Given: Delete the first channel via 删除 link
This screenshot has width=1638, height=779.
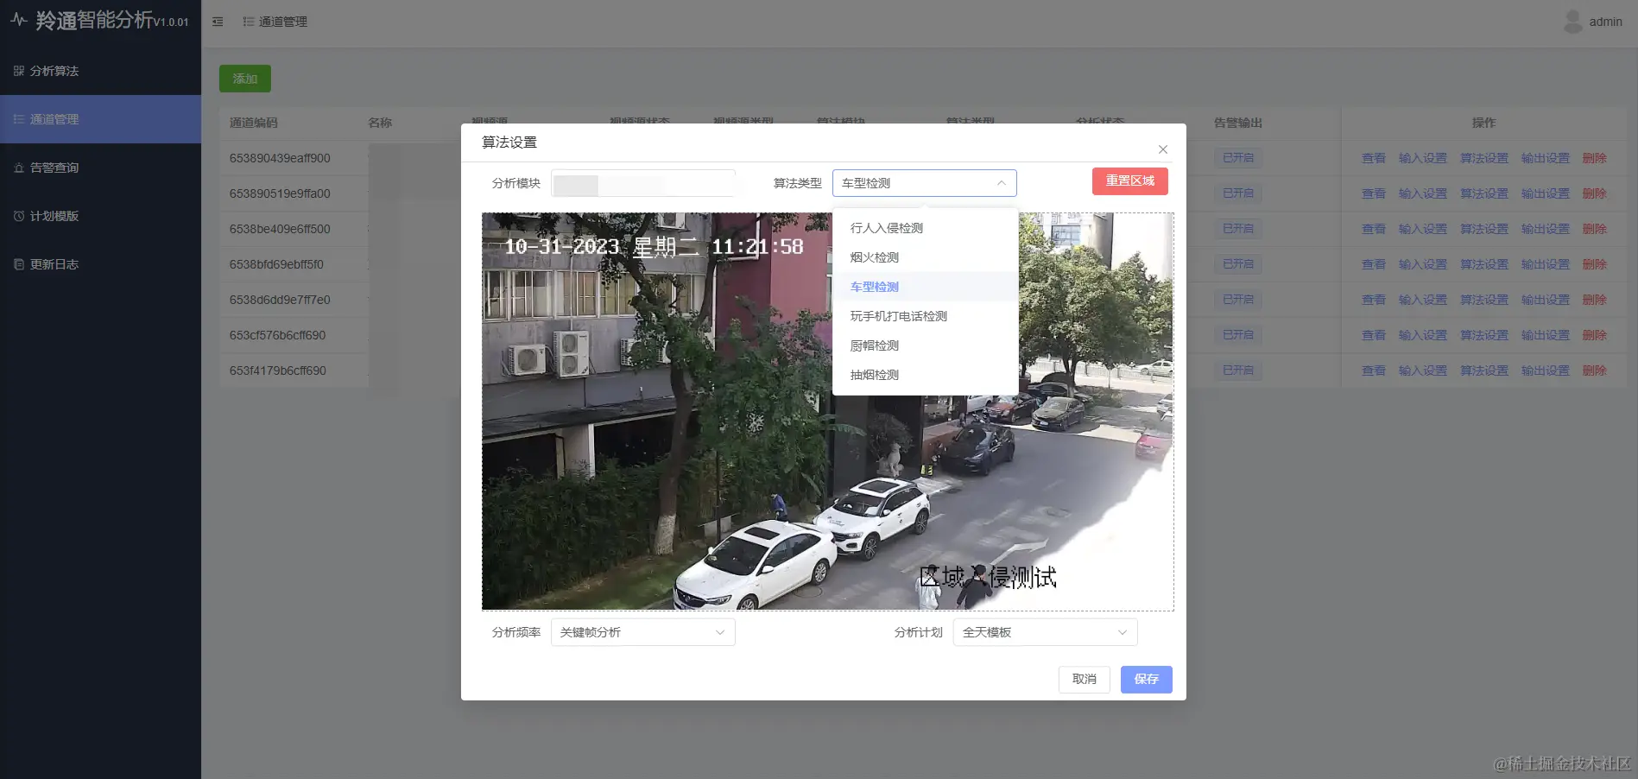Looking at the screenshot, I should pyautogui.click(x=1594, y=157).
